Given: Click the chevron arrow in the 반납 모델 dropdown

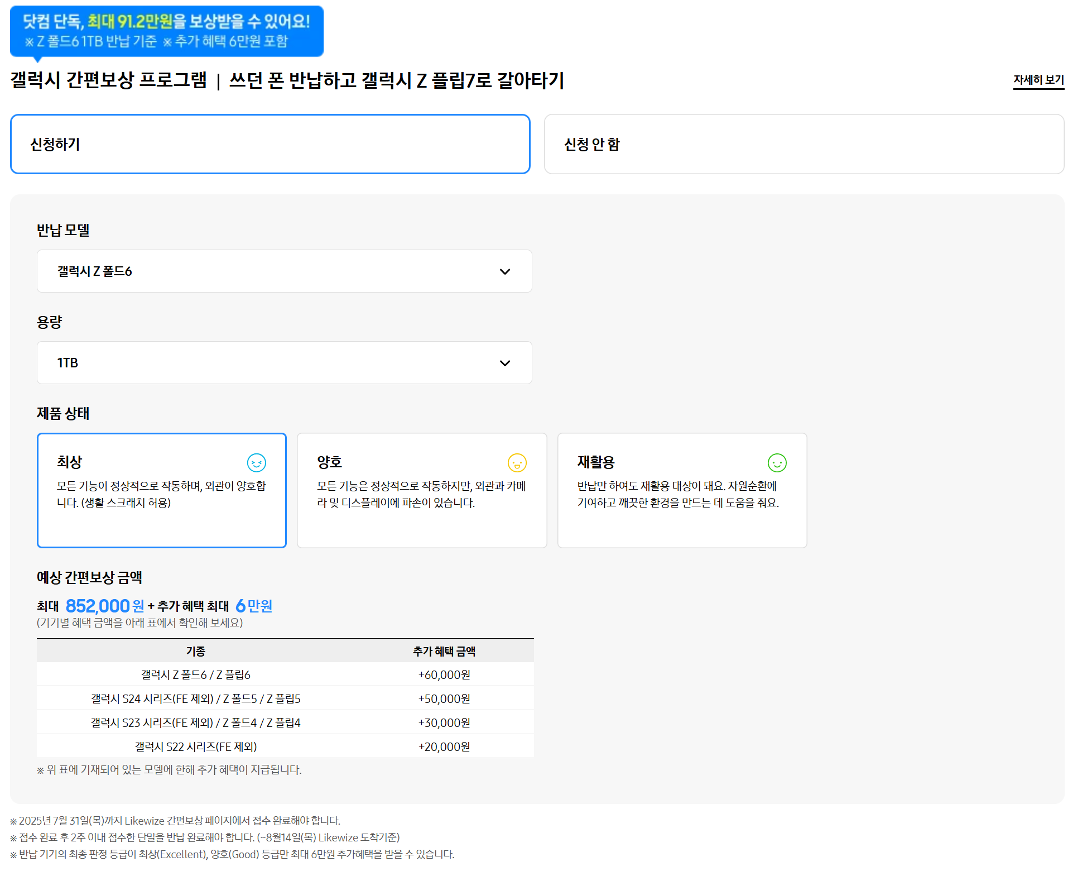Looking at the screenshot, I should (x=505, y=272).
